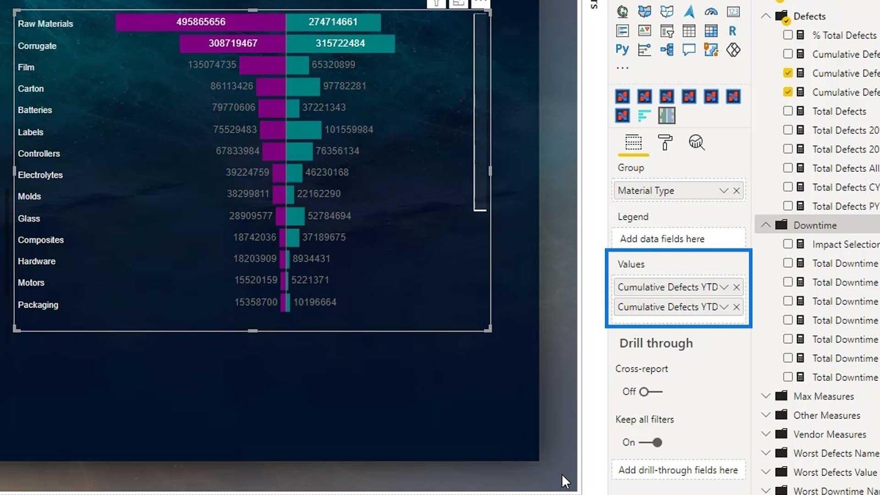Select the teal horizontal bar custom visual
The image size is (880, 495).
tap(645, 116)
